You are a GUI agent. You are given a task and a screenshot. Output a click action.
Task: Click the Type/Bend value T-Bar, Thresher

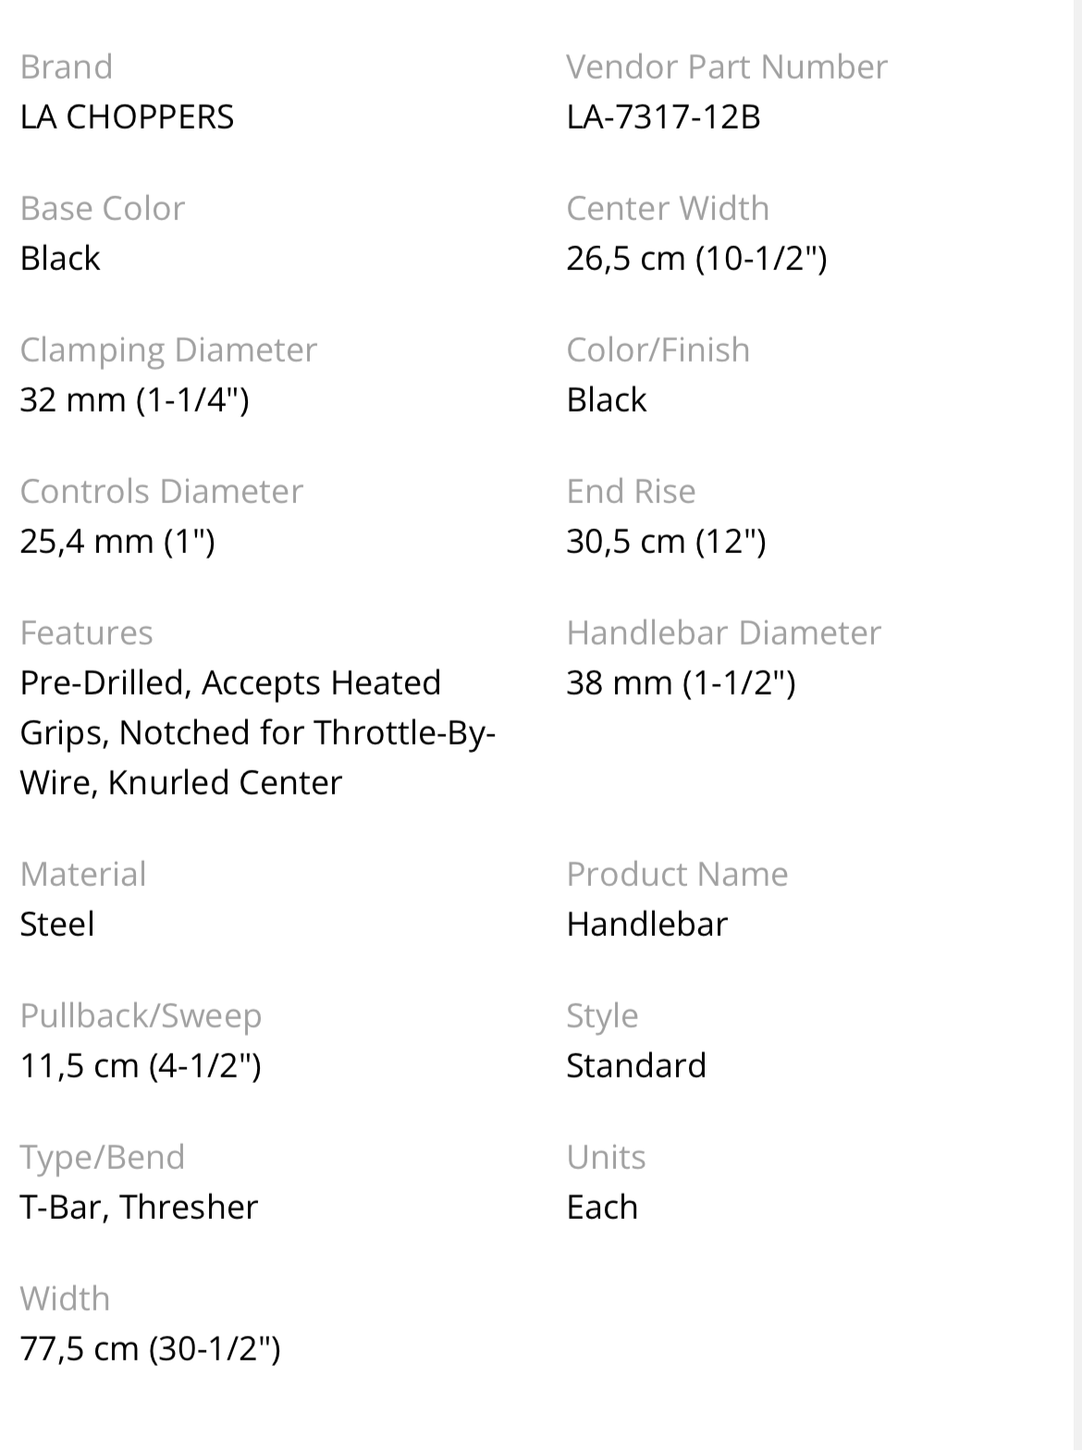(139, 1207)
